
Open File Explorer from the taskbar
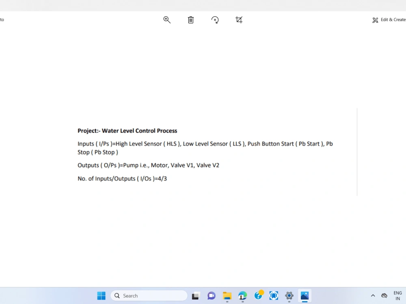click(x=227, y=295)
